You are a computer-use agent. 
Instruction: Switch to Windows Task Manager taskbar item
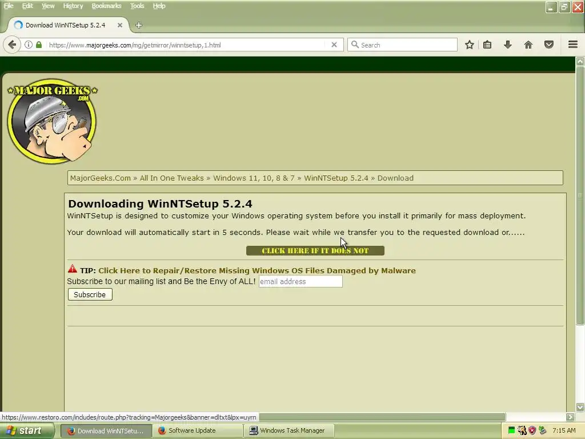tap(289, 431)
